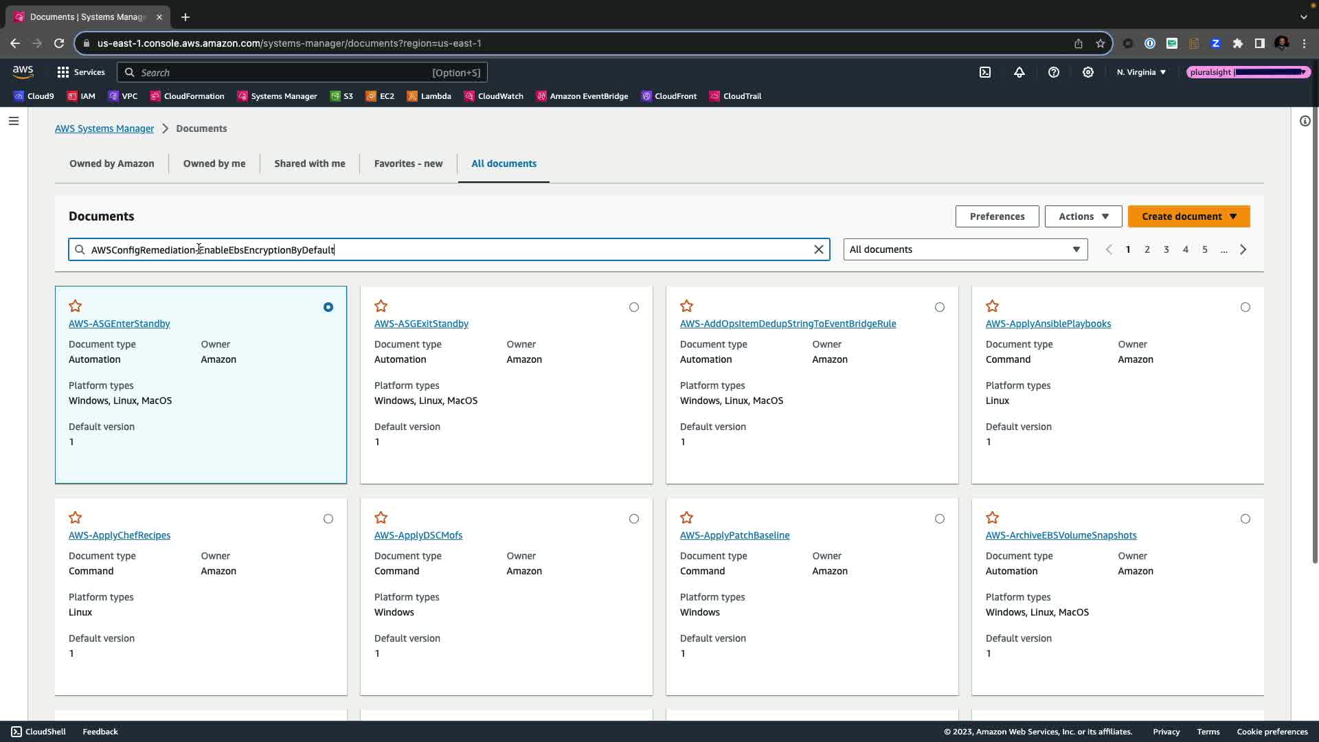Screen dimensions: 1319x742
Task: Open the settings gear in AWS header
Action: pos(1088,72)
